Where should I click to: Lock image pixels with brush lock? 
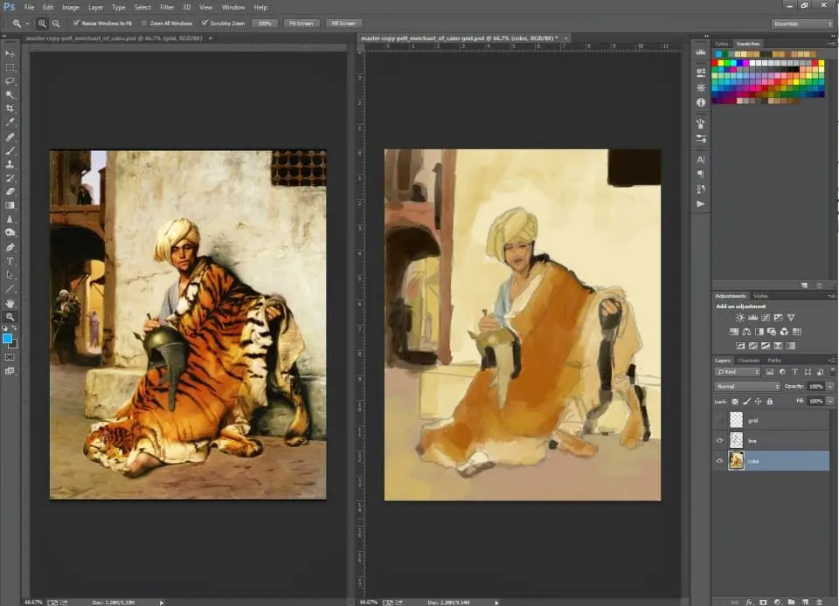746,402
